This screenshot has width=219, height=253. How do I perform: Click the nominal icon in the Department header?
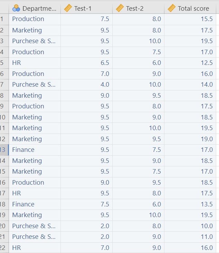16,9
